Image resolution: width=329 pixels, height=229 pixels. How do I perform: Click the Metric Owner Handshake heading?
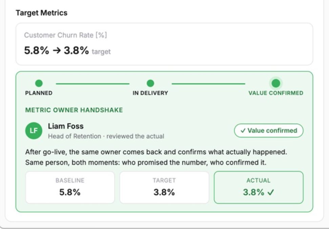click(74, 110)
